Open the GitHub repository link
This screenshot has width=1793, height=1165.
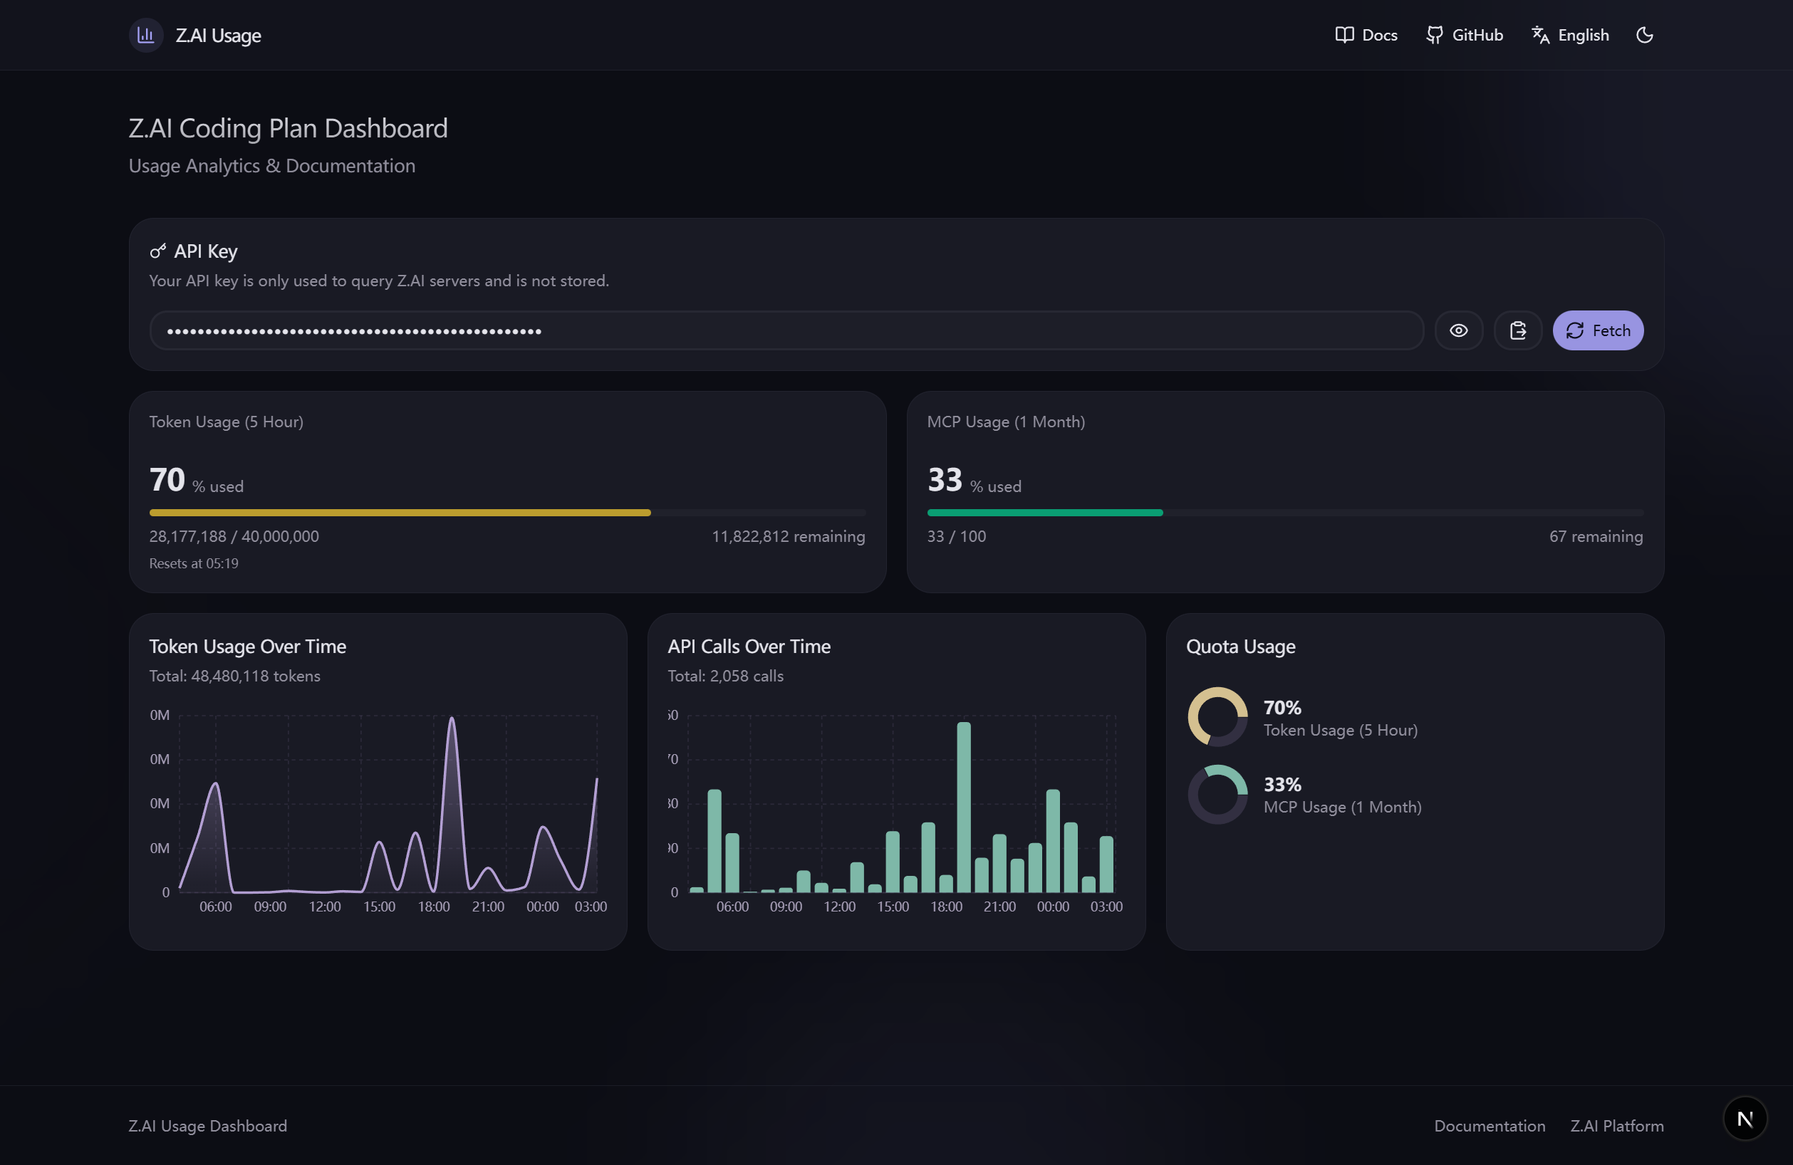tap(1465, 36)
